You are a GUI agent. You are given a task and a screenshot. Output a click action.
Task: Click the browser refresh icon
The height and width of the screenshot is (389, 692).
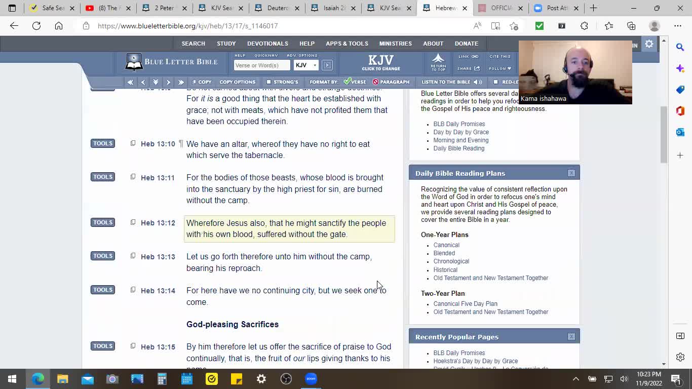36,26
